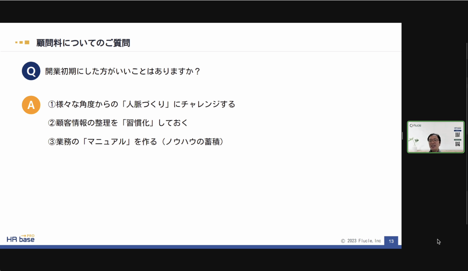
Task: Click the green label above the second QR code
Action: click(x=458, y=140)
